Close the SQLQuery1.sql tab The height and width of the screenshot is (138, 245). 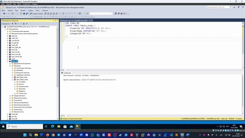[92, 20]
